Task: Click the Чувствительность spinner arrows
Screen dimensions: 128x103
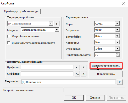Action: [x=118, y=55]
